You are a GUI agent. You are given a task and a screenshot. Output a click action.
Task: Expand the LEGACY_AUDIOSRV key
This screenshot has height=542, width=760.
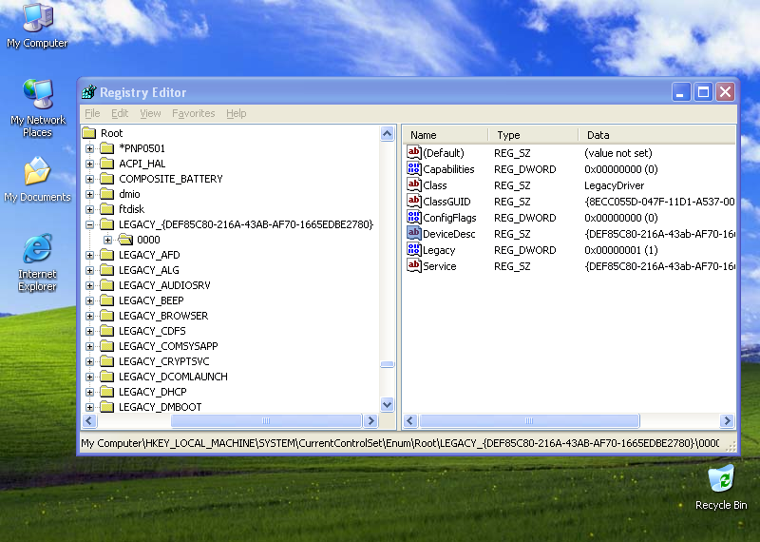89,286
